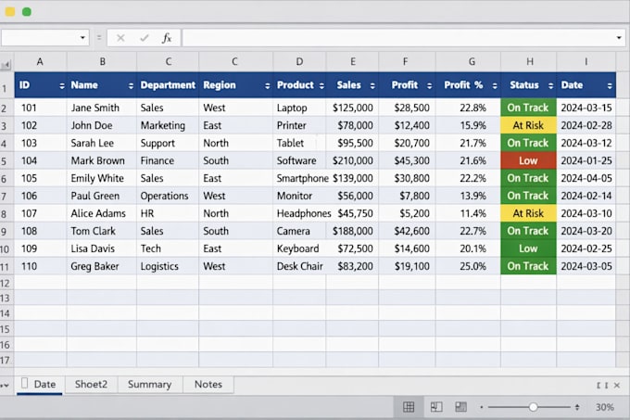The image size is (630, 420).
Task: Open the Name Box dropdown arrow
Action: 82,38
